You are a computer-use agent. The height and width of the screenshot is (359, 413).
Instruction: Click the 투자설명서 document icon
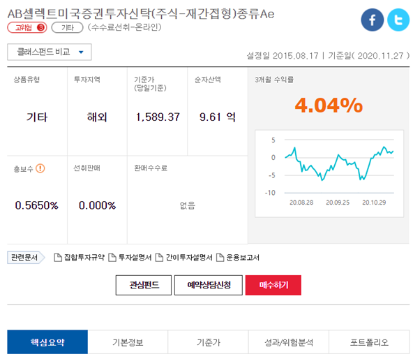112,258
